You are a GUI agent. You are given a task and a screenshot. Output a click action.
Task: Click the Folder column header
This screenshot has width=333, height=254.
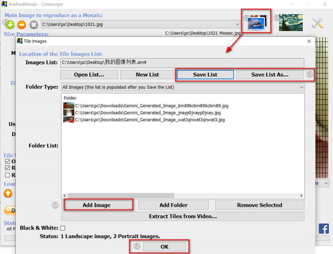pos(70,98)
